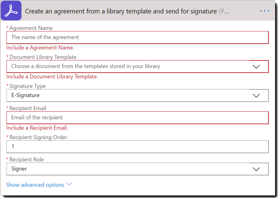
Task: Click the Document Library Template chevron arrow
Action: click(x=256, y=66)
